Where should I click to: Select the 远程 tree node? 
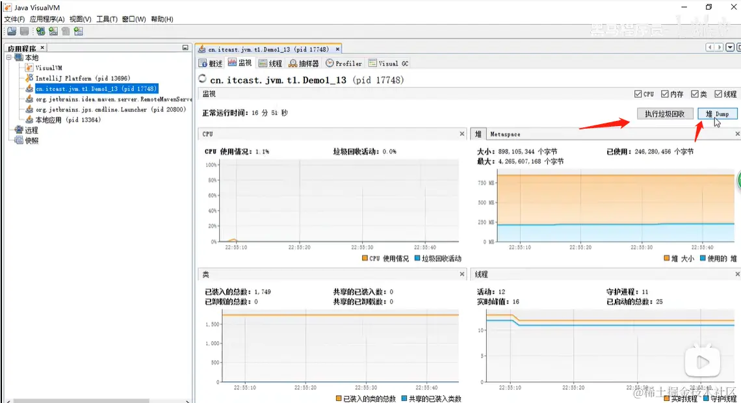coord(32,131)
